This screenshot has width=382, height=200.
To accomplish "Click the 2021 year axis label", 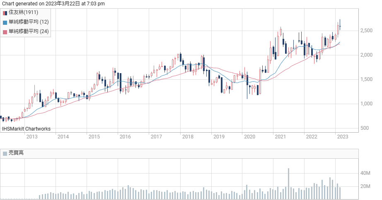I will pos(280,137).
